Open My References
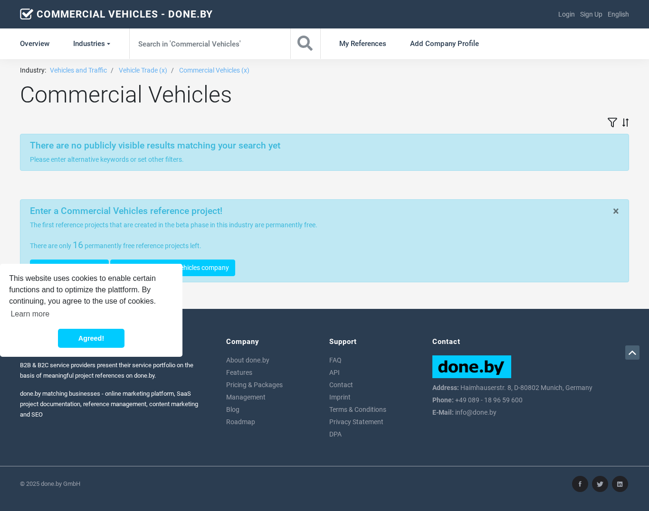This screenshot has height=511, width=649. point(363,44)
